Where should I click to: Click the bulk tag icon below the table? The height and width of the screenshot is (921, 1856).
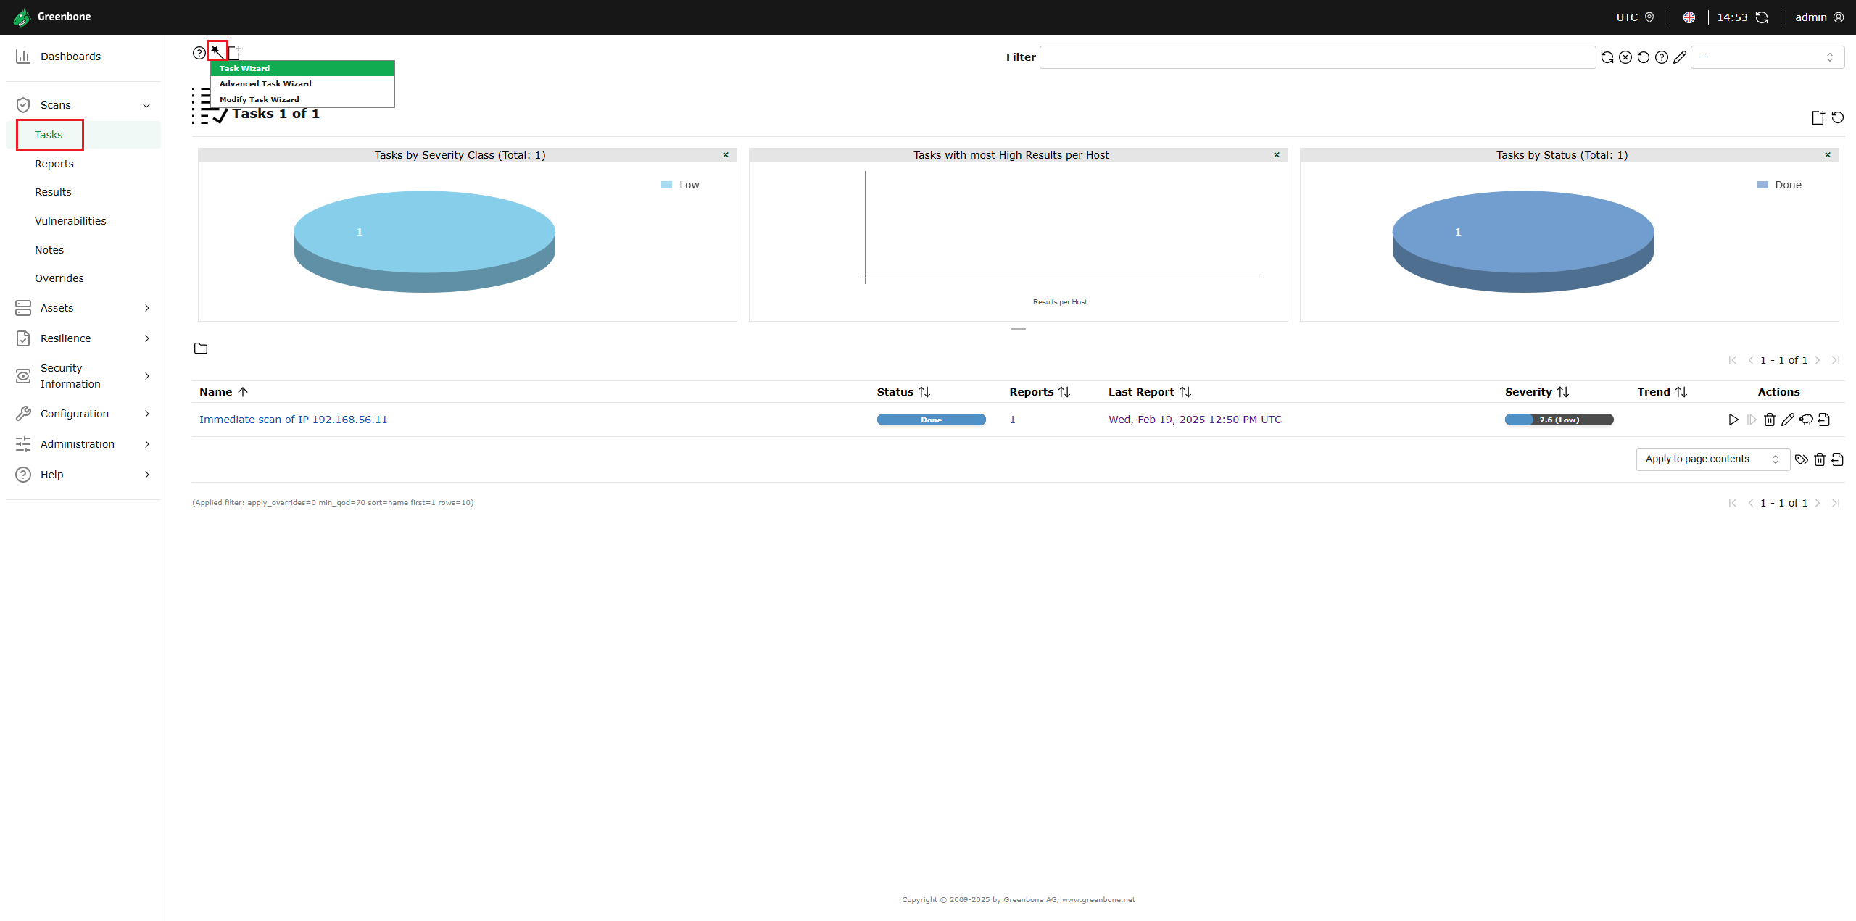[x=1801, y=459]
